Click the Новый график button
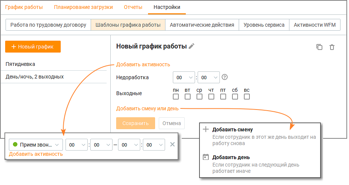Screen dimensions: 349x185 33,47
